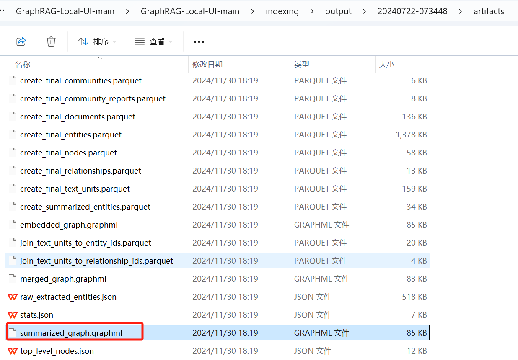Click the Share icon in the toolbar

pyautogui.click(x=21, y=41)
